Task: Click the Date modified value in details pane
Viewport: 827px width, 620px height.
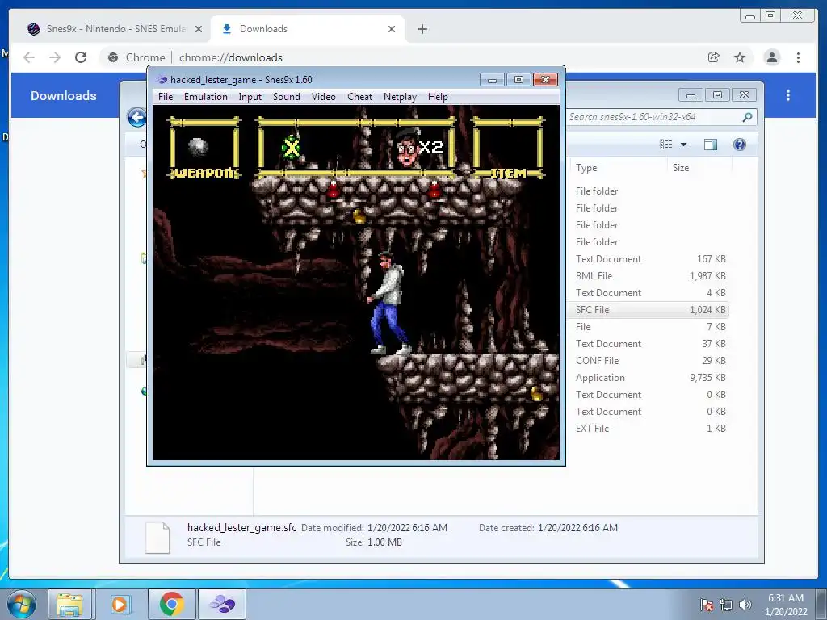Action: click(x=407, y=528)
